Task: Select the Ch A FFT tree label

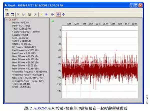Action: tap(13, 20)
